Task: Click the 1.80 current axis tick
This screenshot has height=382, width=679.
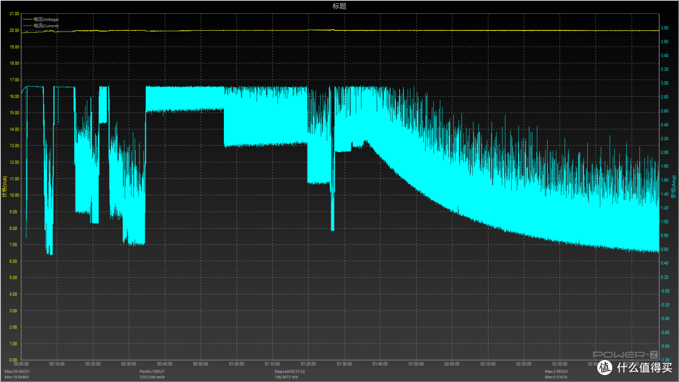Action: tap(665, 166)
